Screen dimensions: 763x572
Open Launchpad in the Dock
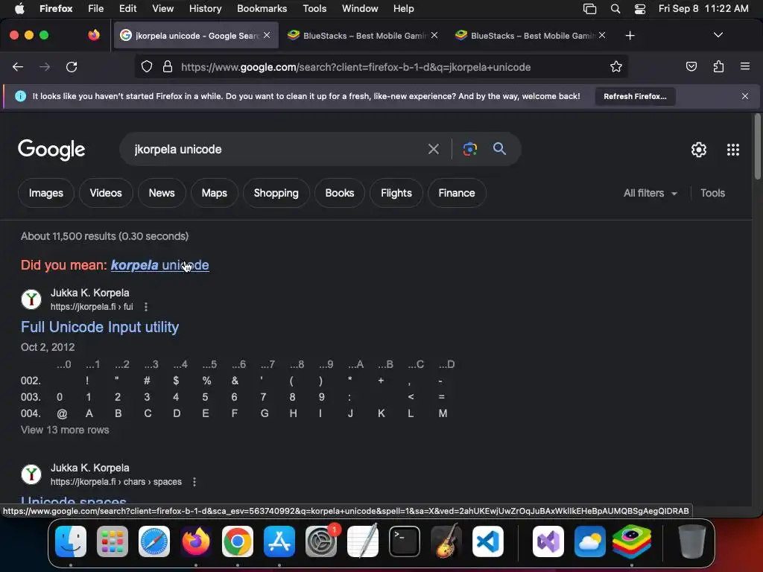(113, 541)
